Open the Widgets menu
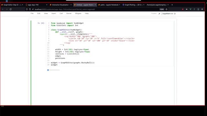207x116 pixels. [x=78, y=14]
